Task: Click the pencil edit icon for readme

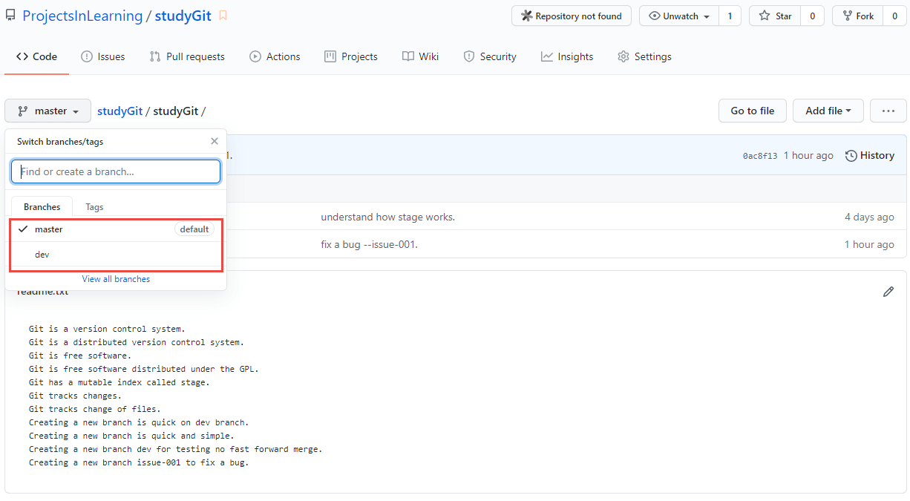Action: point(888,292)
